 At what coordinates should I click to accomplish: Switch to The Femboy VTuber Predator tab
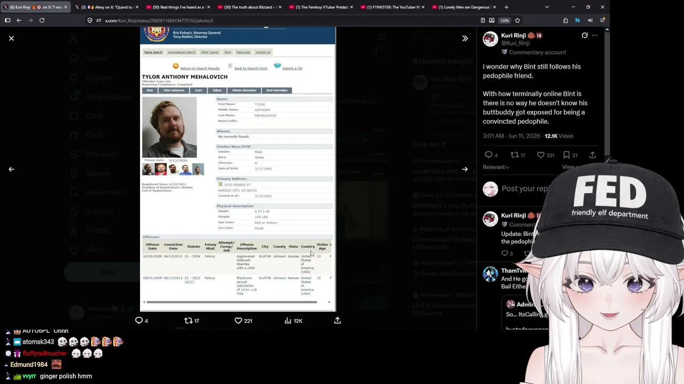pos(322,7)
